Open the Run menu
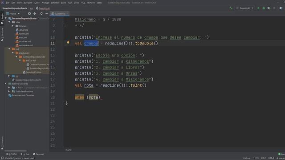Viewport: 285px width, 160px height. click(70, 3)
